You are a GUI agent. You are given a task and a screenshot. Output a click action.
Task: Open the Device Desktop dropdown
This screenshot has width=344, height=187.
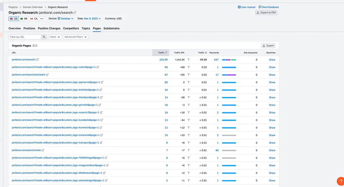[x=66, y=18]
